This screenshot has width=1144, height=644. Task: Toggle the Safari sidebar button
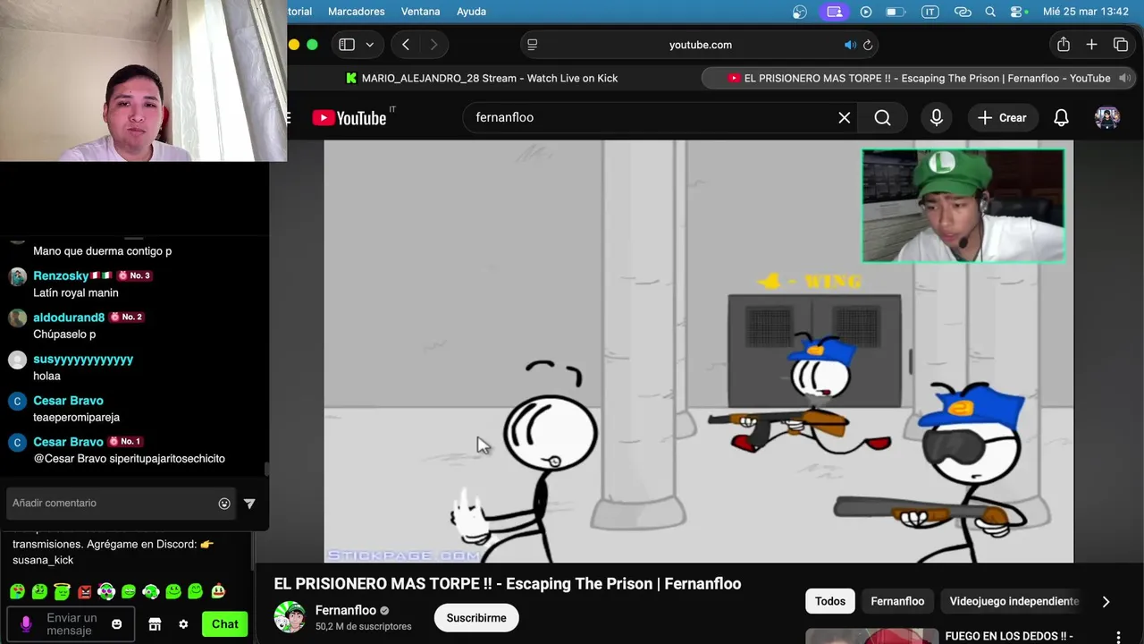[347, 45]
